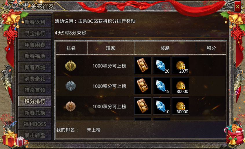Click the silver rank 2 medal

point(70,86)
